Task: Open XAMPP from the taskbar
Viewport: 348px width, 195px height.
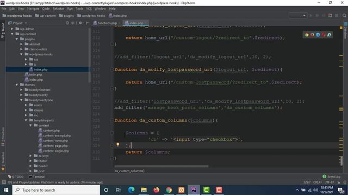Action: pyautogui.click(x=181, y=190)
